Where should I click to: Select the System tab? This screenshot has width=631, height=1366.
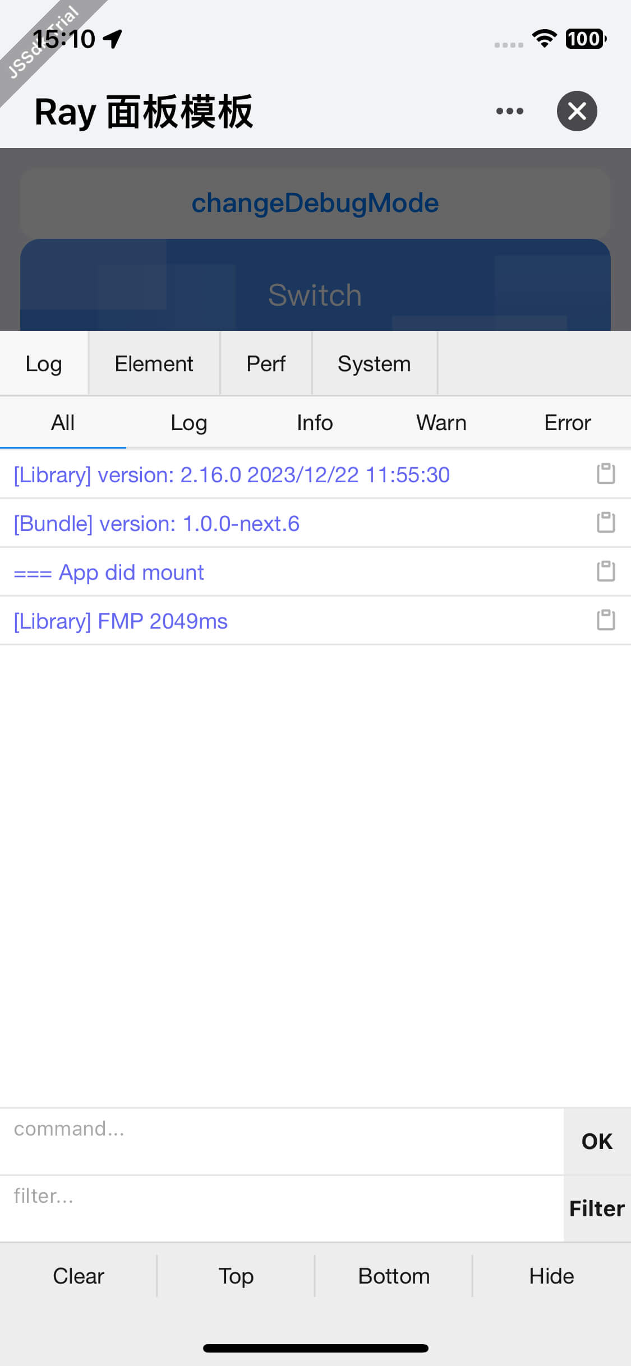(x=374, y=364)
